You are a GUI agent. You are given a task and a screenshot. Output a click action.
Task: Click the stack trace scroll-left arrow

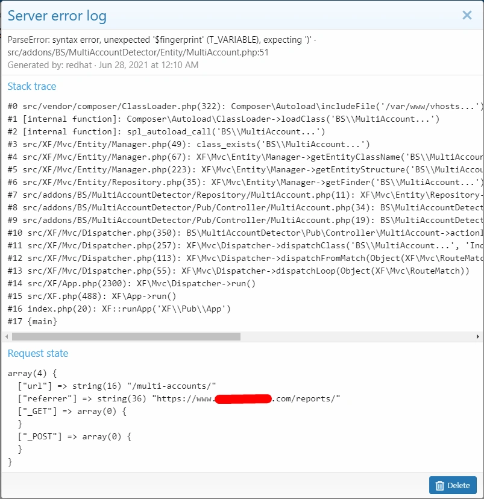pyautogui.click(x=7, y=336)
